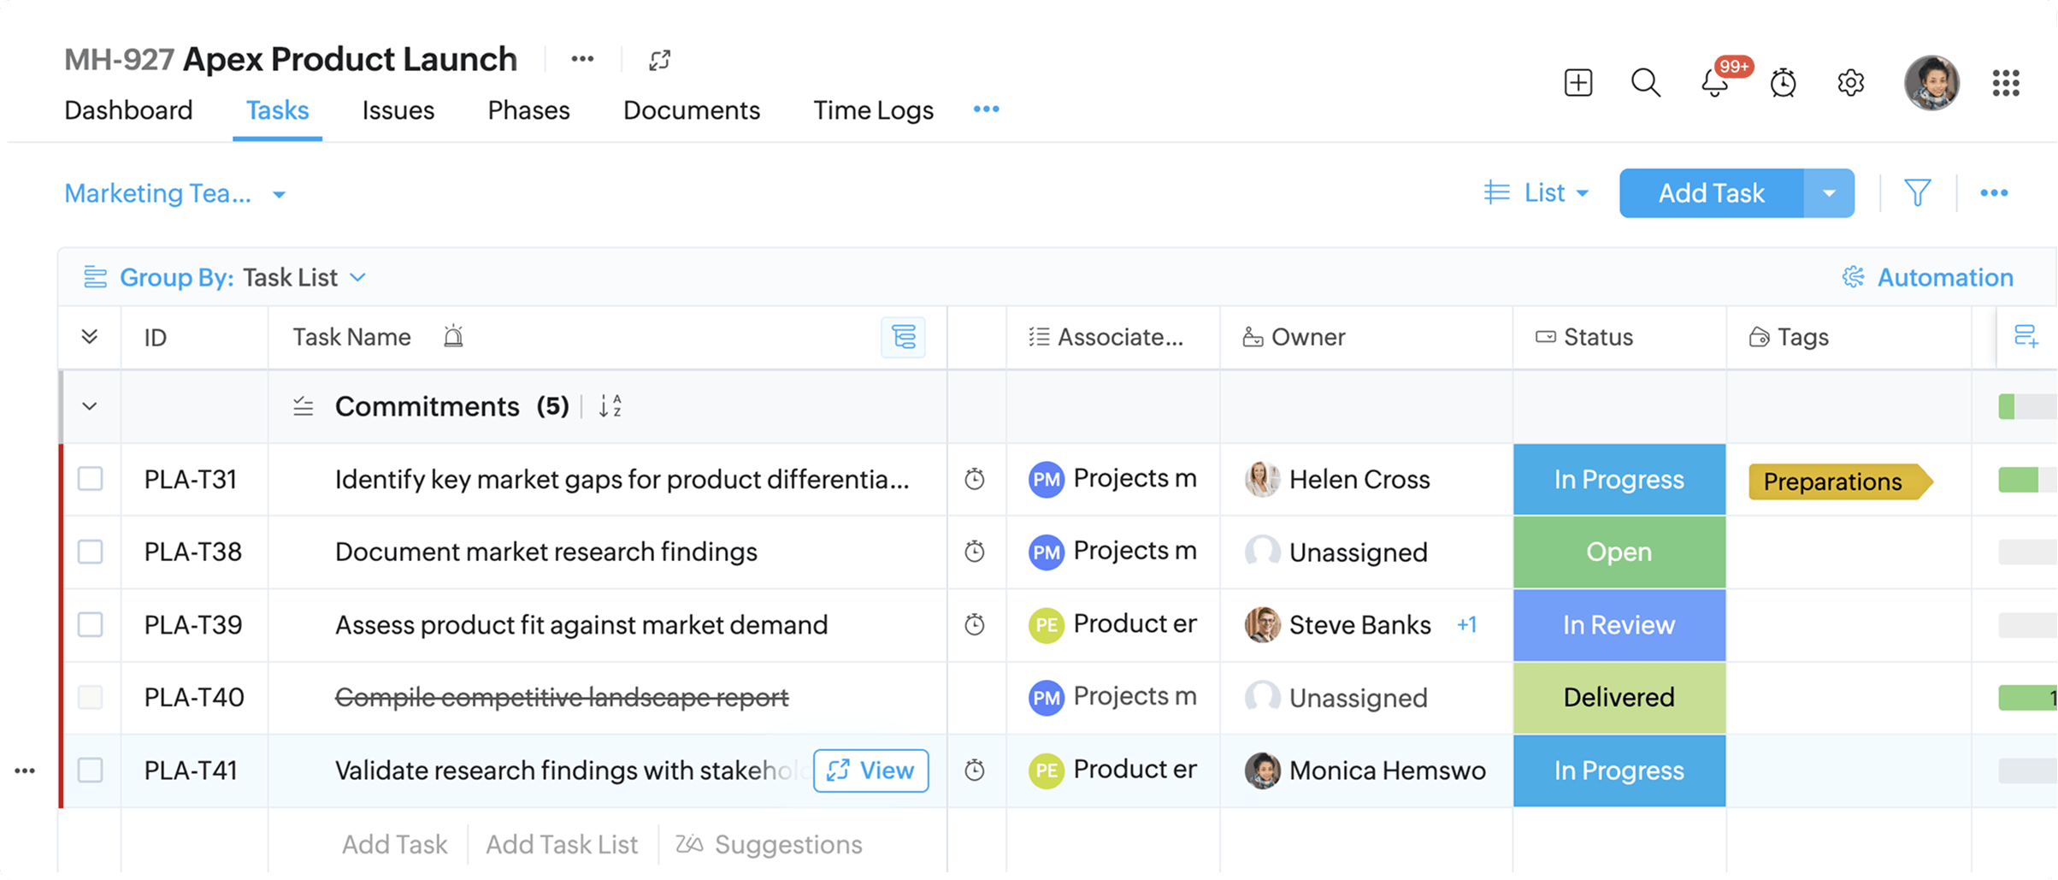Open task PLA-T41 via the View button
Image resolution: width=2058 pixels, height=880 pixels.
point(870,770)
